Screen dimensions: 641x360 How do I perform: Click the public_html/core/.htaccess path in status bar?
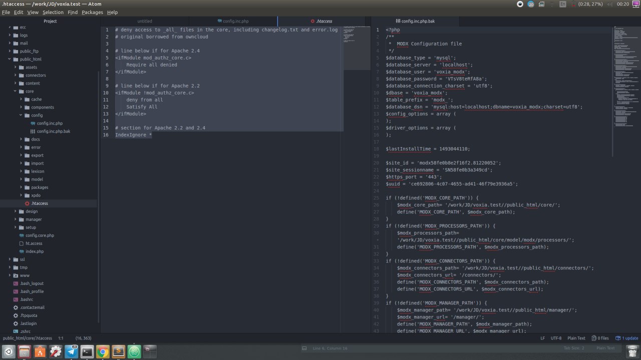click(27, 338)
